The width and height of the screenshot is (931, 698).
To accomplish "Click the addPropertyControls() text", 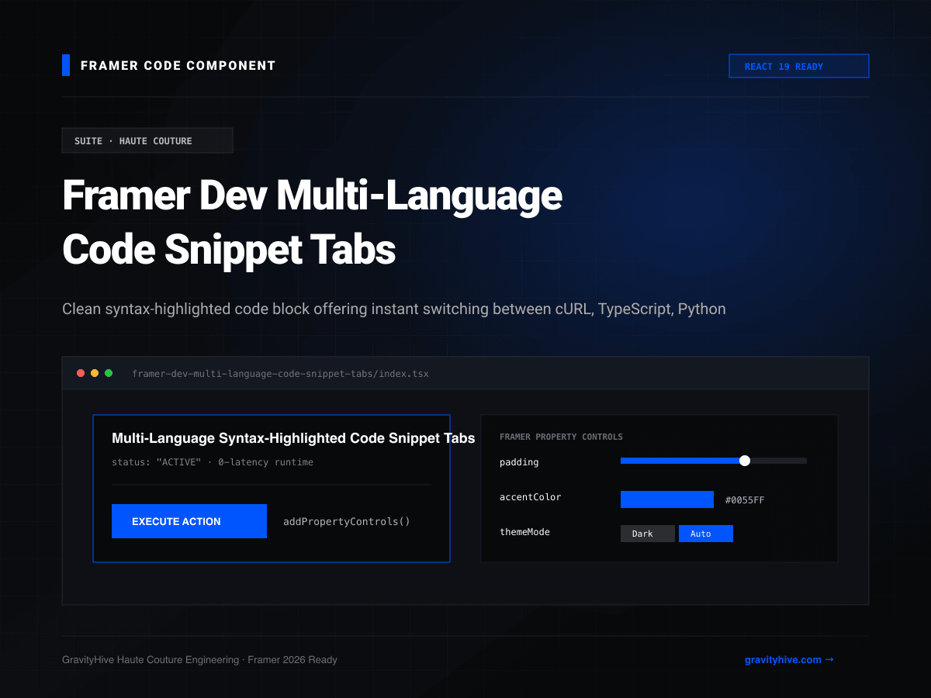I will 347,521.
